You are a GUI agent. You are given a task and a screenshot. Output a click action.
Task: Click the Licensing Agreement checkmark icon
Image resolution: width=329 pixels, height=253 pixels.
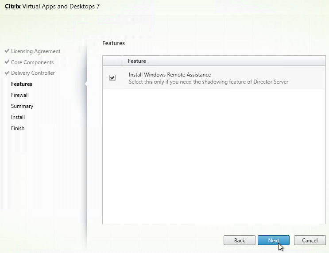tap(7, 51)
